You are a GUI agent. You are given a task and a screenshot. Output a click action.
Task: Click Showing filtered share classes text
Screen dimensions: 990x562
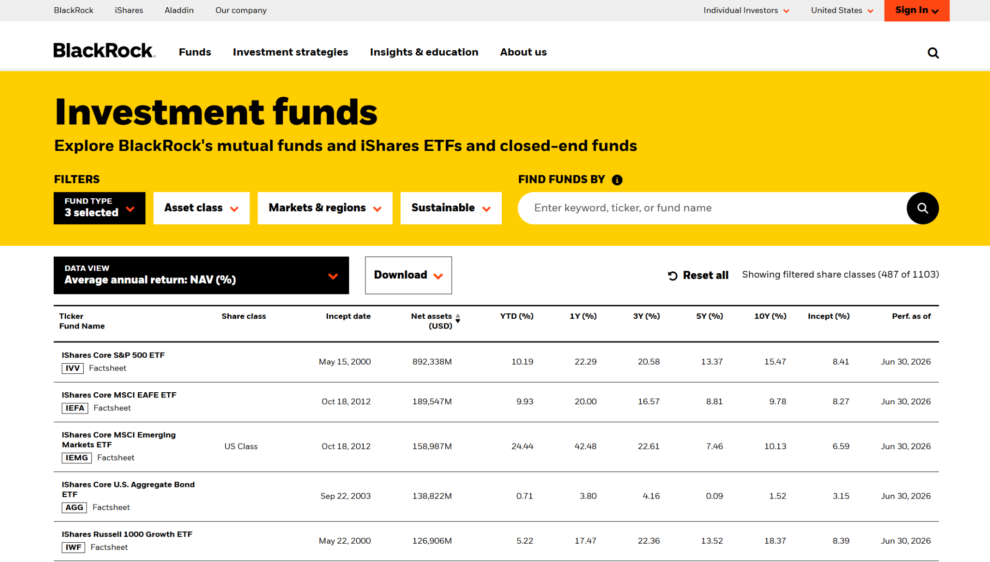coord(840,275)
